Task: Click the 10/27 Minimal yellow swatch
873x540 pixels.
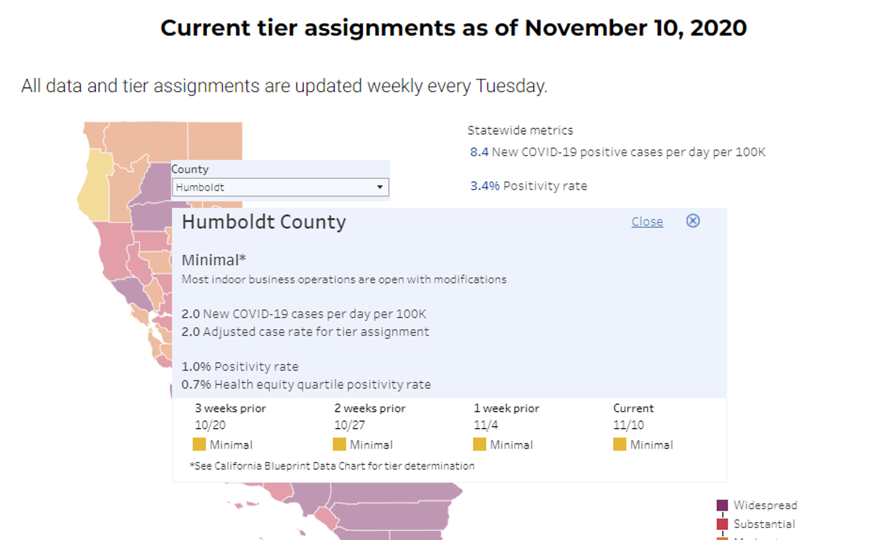Action: (339, 445)
